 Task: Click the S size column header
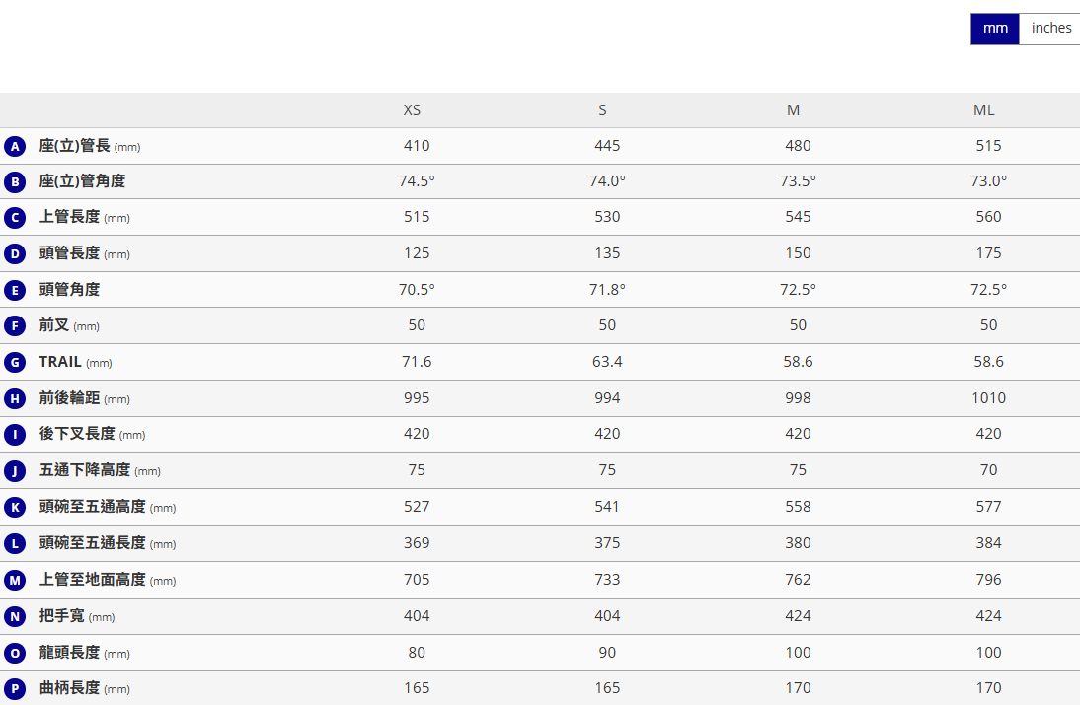[x=602, y=110]
